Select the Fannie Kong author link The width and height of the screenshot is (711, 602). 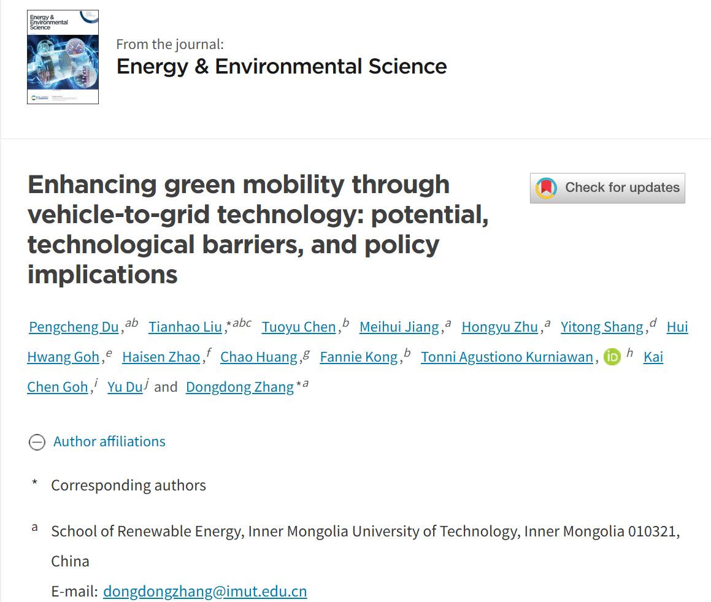(359, 357)
